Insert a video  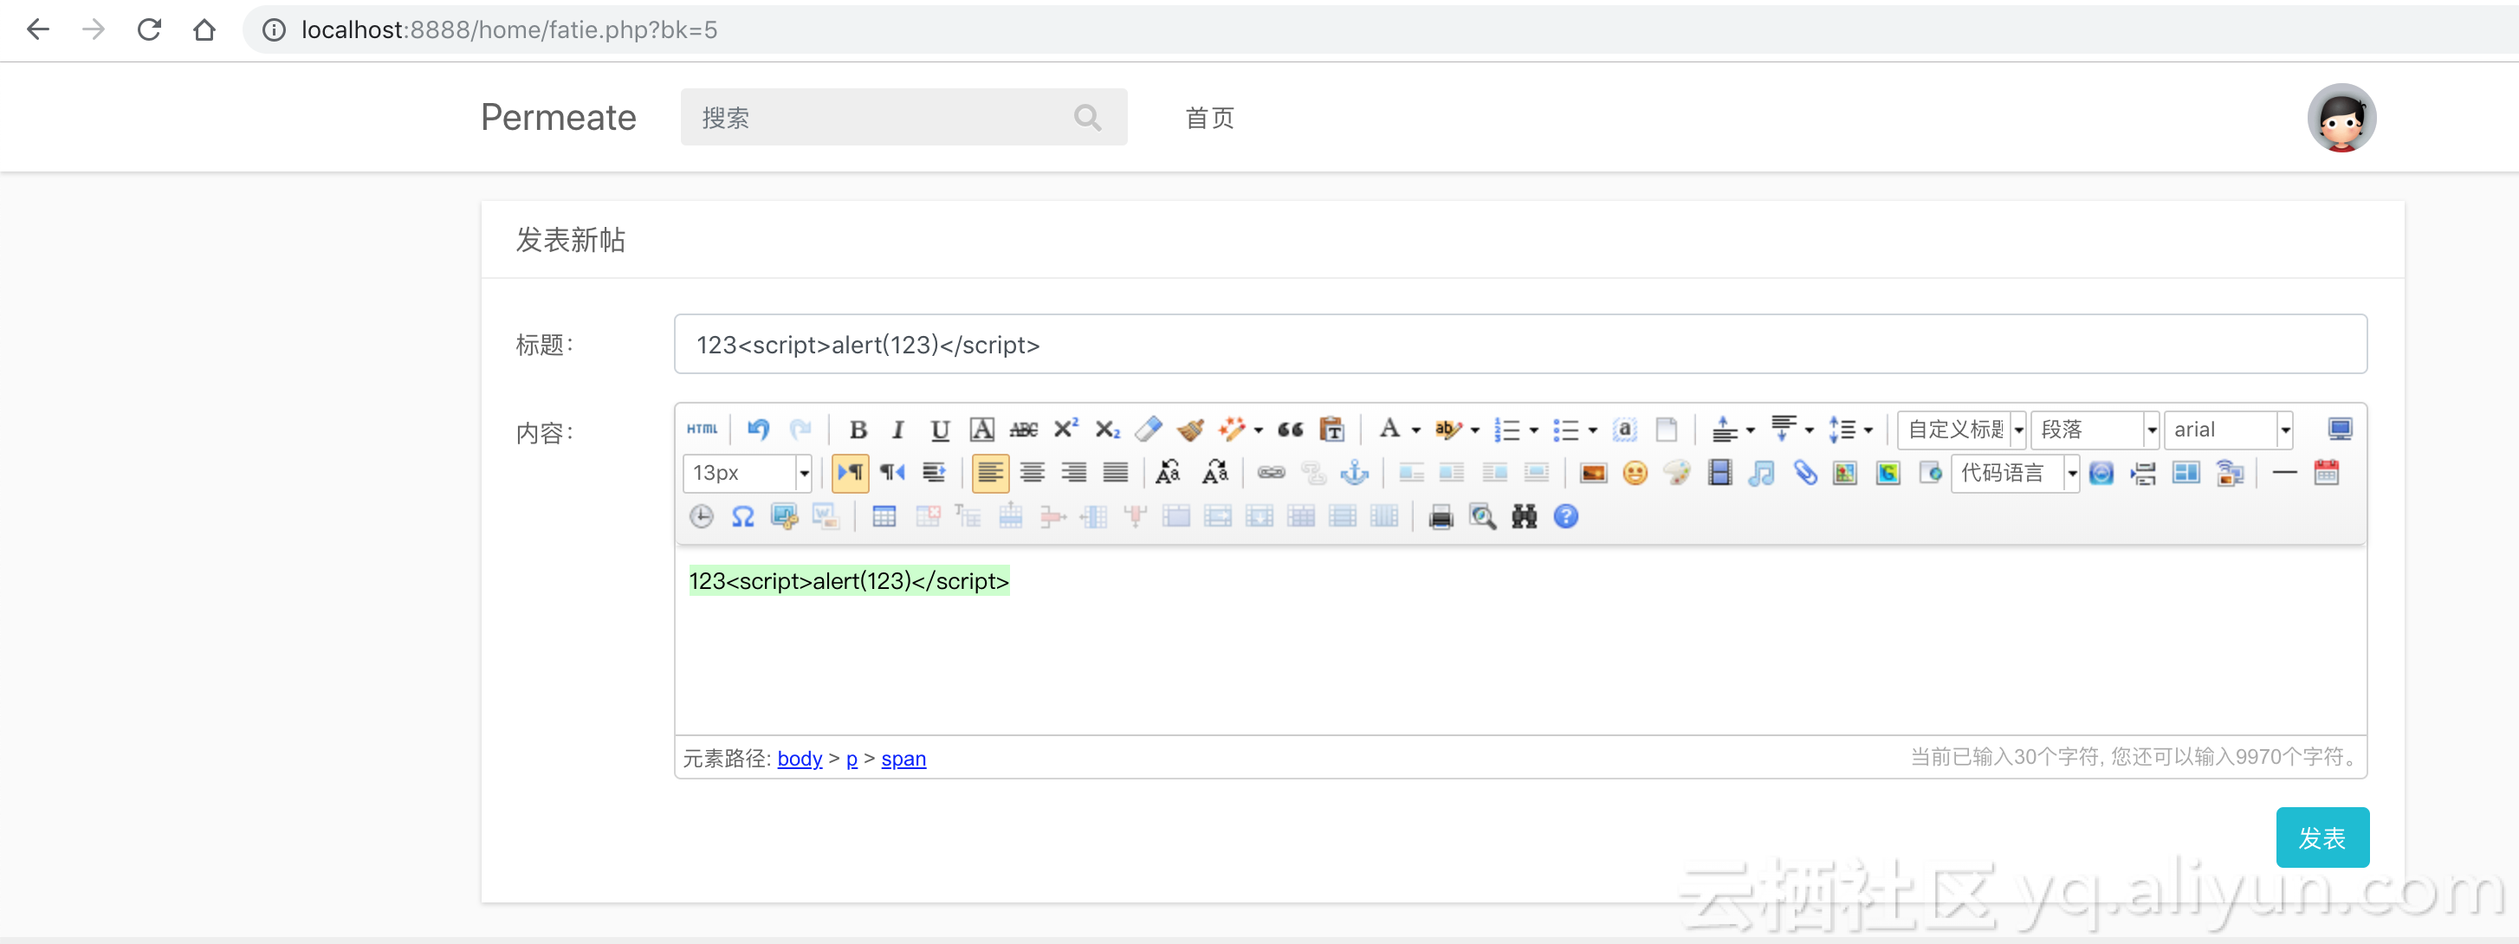1719,473
